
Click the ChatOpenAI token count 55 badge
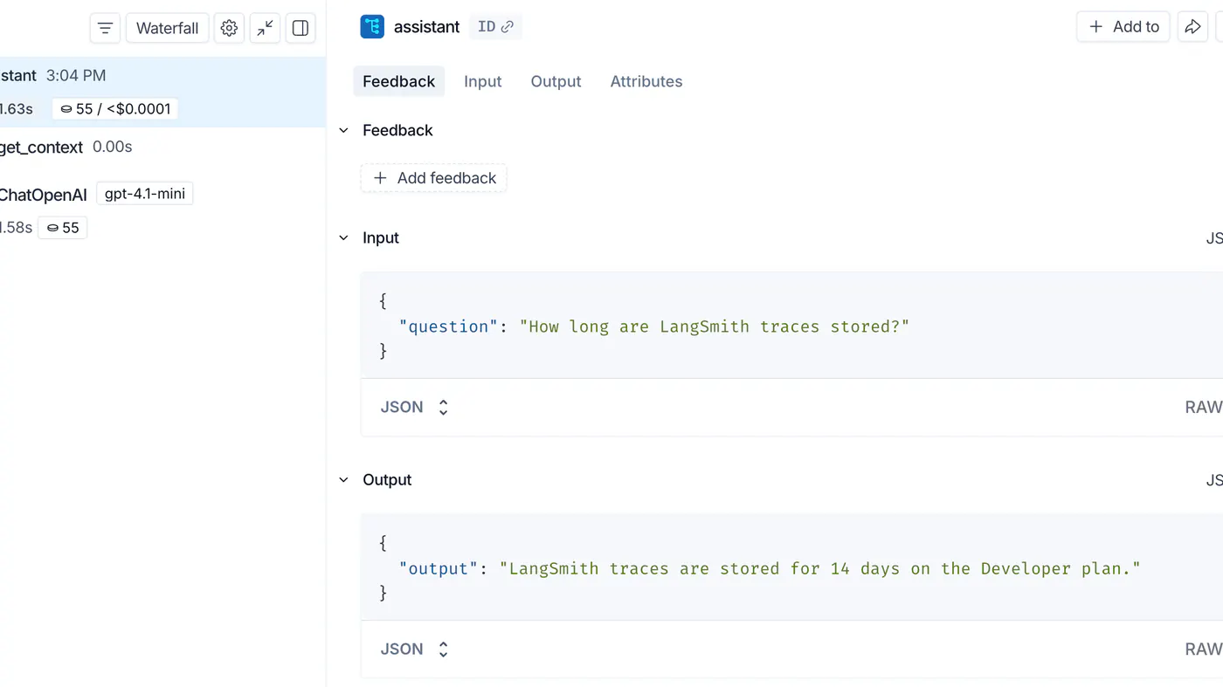(x=62, y=228)
